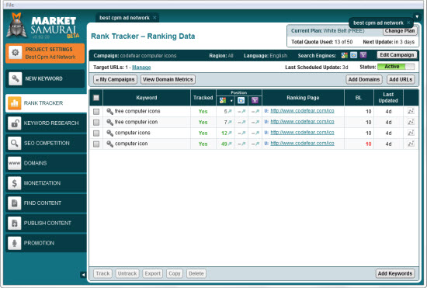
Task: Click Google icon in Search Engines row
Action: pyautogui.click(x=345, y=55)
